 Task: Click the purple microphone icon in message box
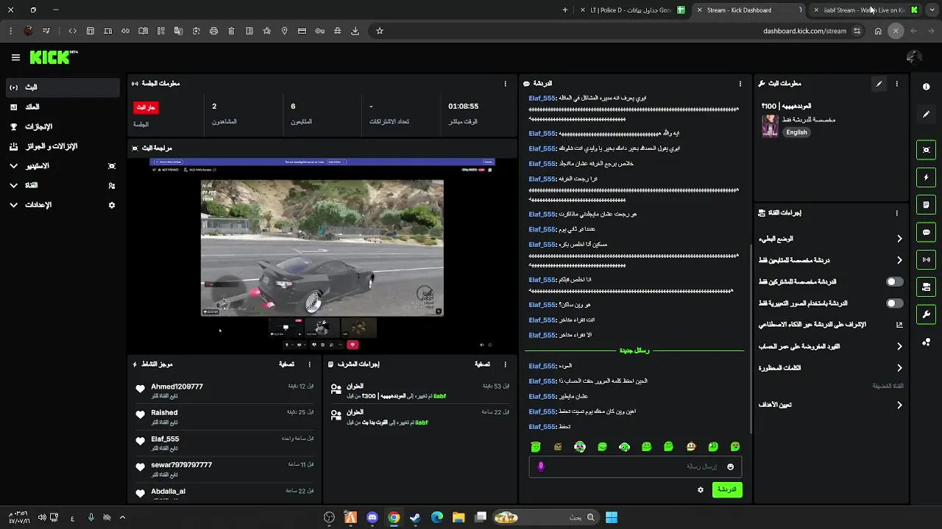(x=541, y=467)
